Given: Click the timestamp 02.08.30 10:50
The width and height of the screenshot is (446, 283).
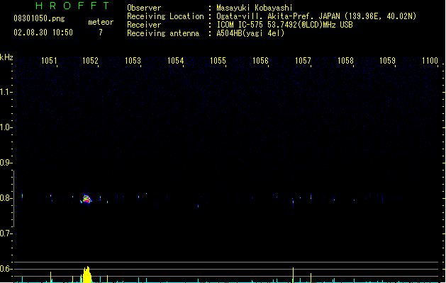Looking at the screenshot, I should 43,33.
